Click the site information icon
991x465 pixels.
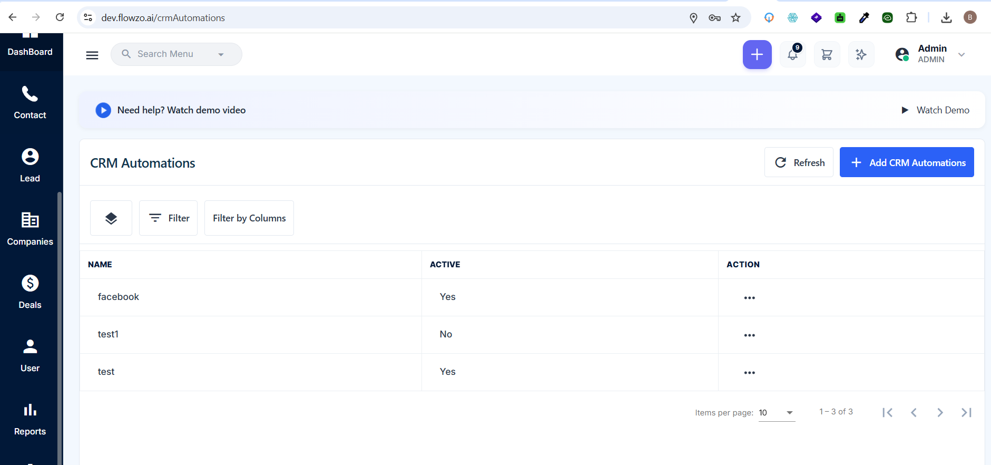click(x=88, y=17)
